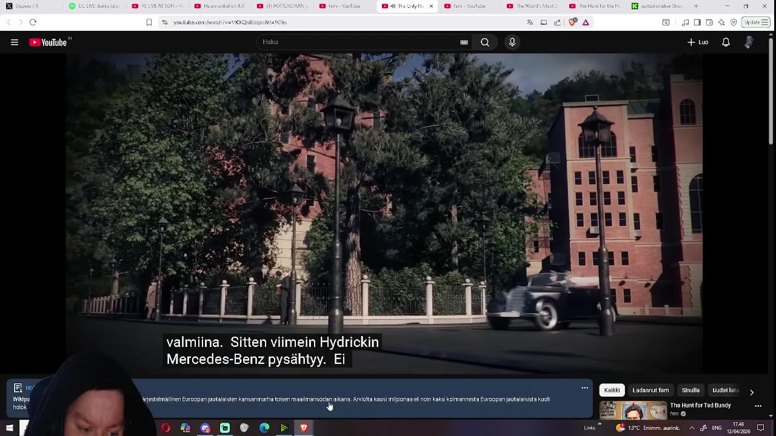Switch to the first X tab
This screenshot has width=776, height=436.
pyautogui.click(x=32, y=6)
